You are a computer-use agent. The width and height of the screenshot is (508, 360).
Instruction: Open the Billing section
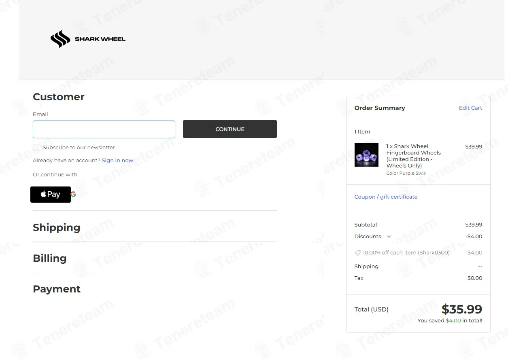[49, 258]
